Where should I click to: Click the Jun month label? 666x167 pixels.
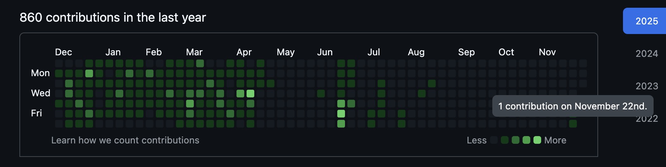point(325,52)
